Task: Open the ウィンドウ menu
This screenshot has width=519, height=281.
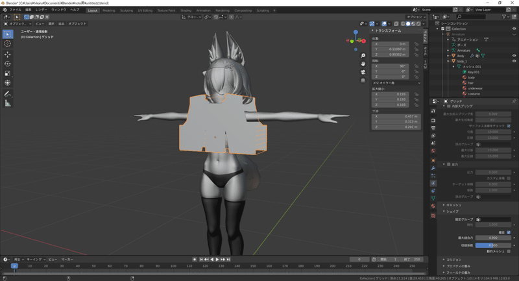Action: [x=58, y=10]
